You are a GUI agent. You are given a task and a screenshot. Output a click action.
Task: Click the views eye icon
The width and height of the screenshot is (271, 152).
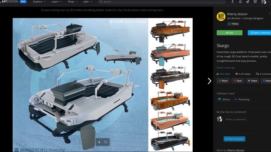click(x=237, y=74)
